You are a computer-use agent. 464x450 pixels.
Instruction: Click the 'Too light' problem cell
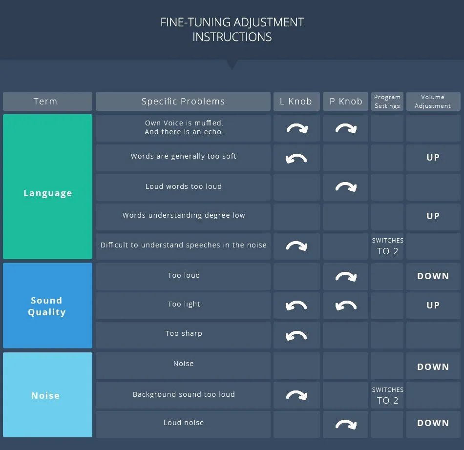[183, 306]
